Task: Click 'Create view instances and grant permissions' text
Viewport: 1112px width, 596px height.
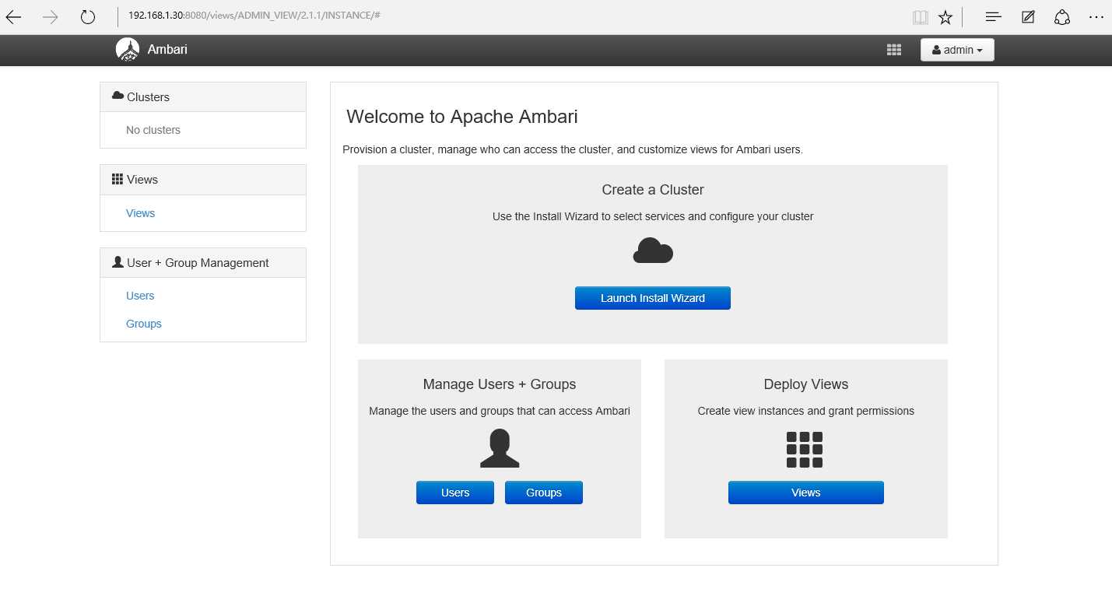Action: (806, 411)
